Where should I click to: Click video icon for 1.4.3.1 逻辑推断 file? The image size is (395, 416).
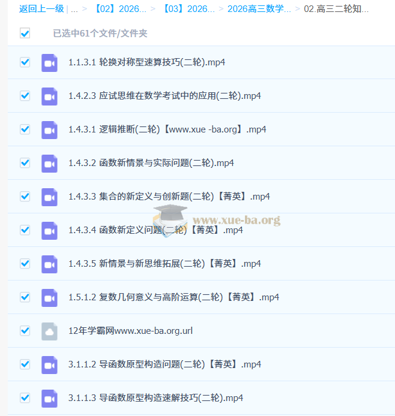tap(49, 129)
